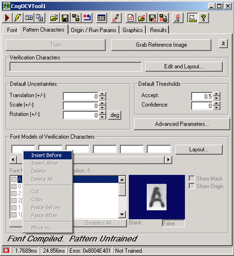Viewport: 234px width, 256px height.
Task: Create a new font page icon
Action: (x=131, y=18)
